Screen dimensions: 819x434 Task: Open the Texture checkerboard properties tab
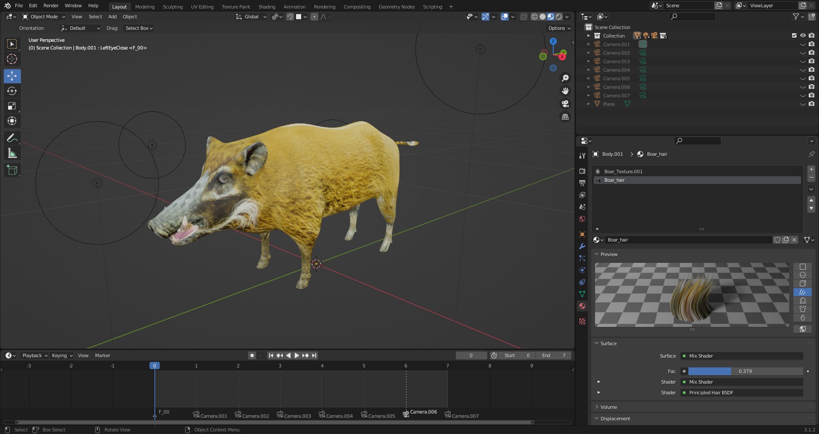[582, 321]
